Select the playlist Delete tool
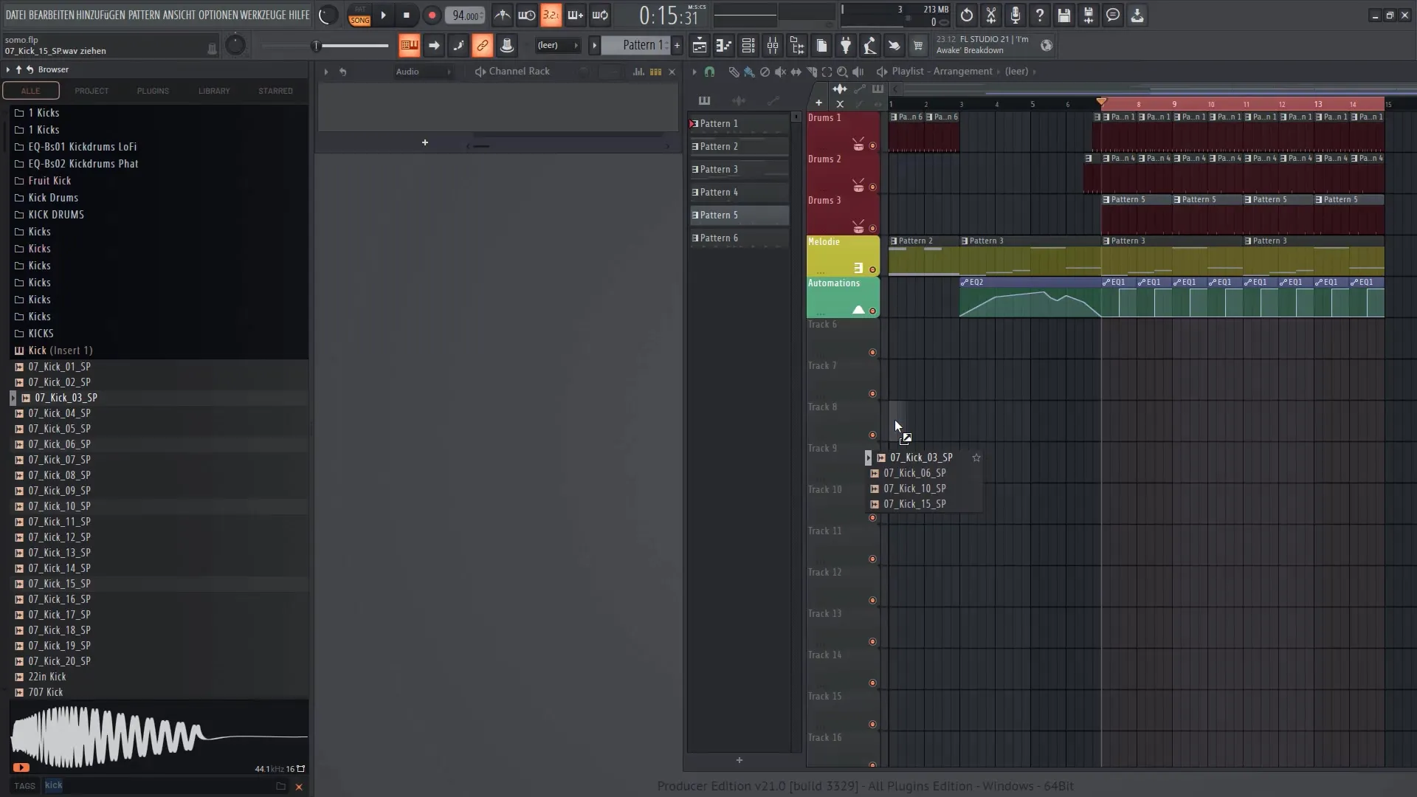The width and height of the screenshot is (1417, 797). pos(765,72)
